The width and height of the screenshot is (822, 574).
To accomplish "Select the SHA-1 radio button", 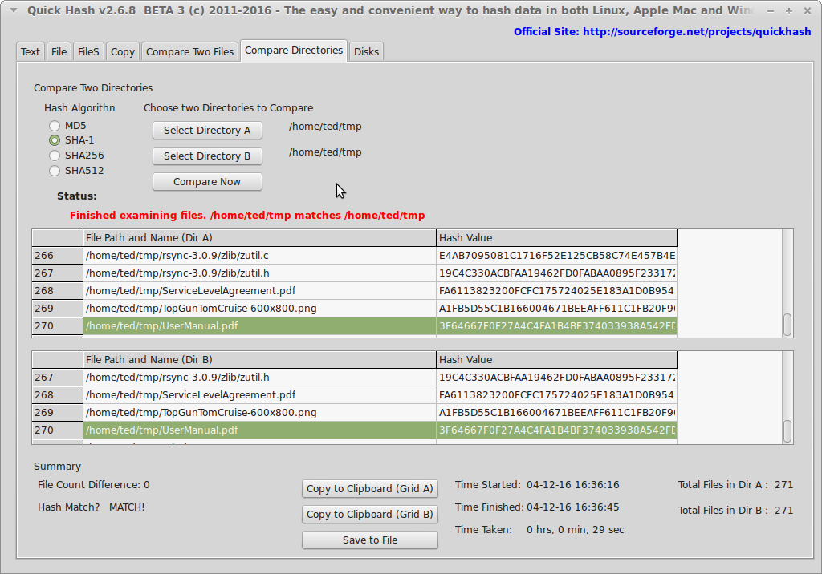I will 55,140.
